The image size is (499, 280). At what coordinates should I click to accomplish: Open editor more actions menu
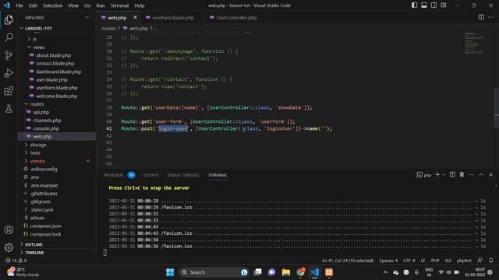pyautogui.click(x=491, y=17)
